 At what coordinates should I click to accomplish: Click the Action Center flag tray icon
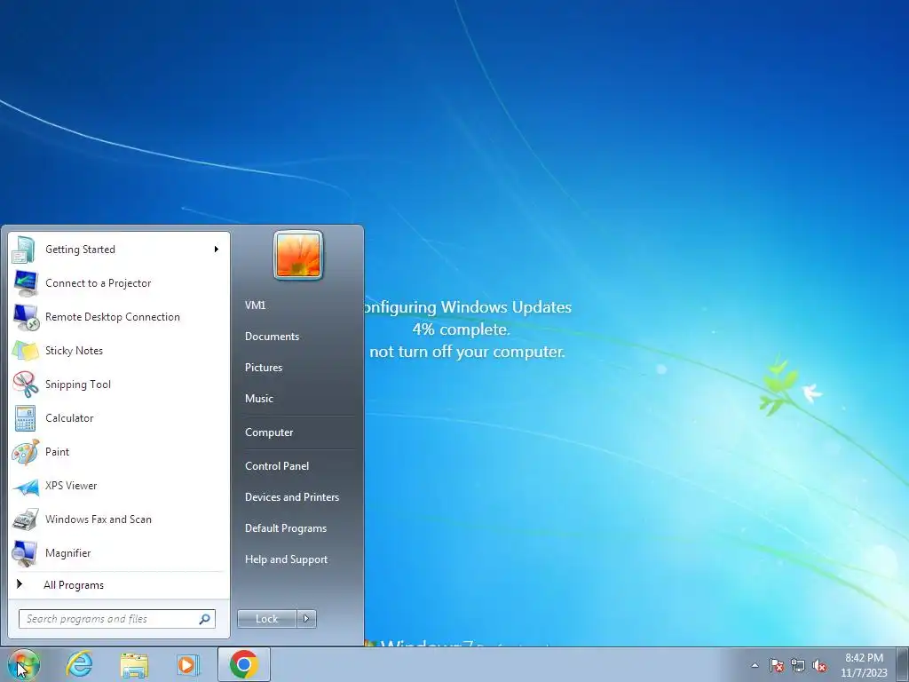(776, 666)
